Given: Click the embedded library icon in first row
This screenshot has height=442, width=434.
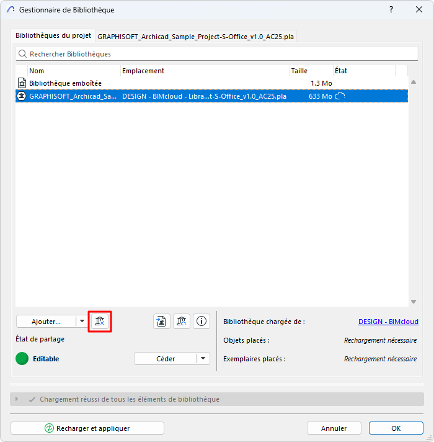Looking at the screenshot, I should coord(22,83).
